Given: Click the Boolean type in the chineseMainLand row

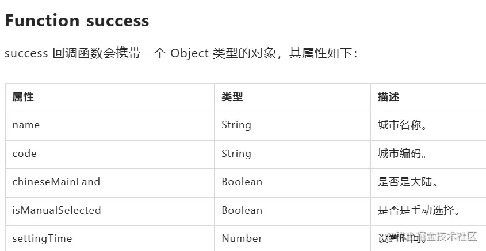Looking at the screenshot, I should (x=242, y=182).
